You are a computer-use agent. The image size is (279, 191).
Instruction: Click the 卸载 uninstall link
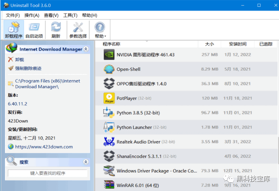point(20,60)
